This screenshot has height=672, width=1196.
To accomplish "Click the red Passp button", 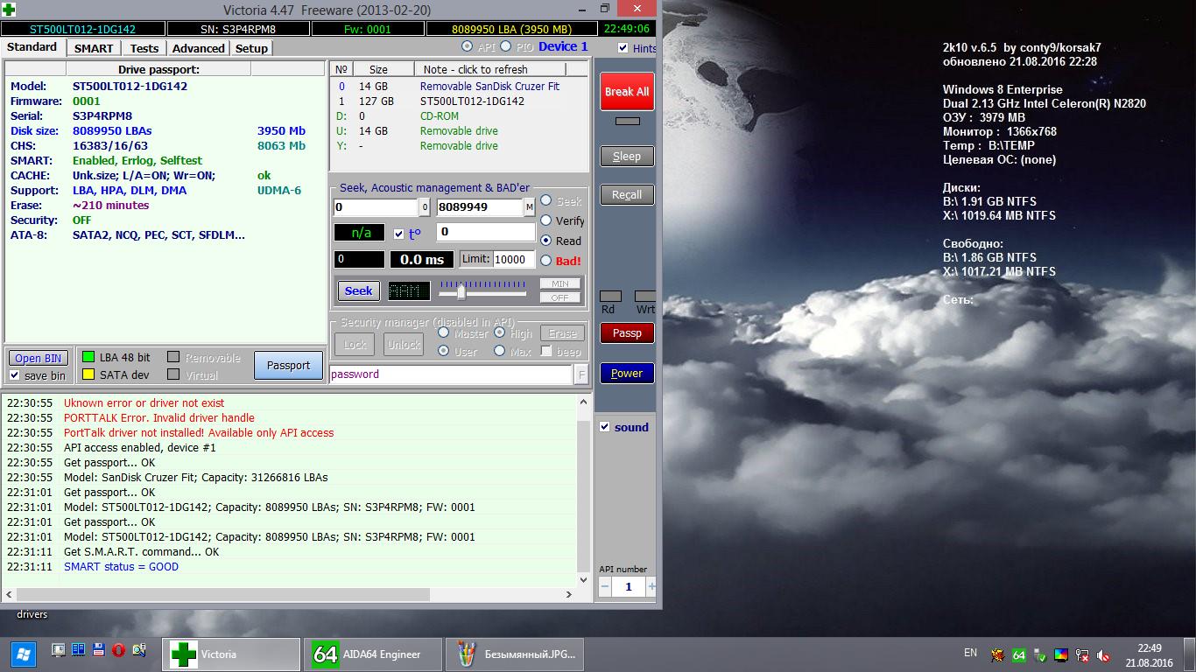I will tap(627, 332).
